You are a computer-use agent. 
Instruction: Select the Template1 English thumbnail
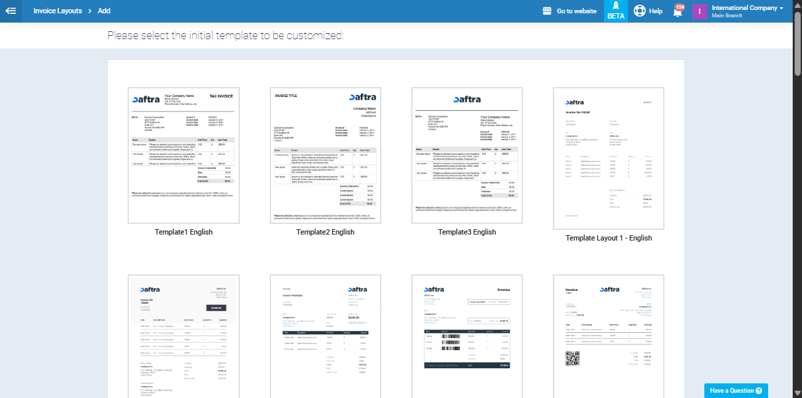(183, 155)
